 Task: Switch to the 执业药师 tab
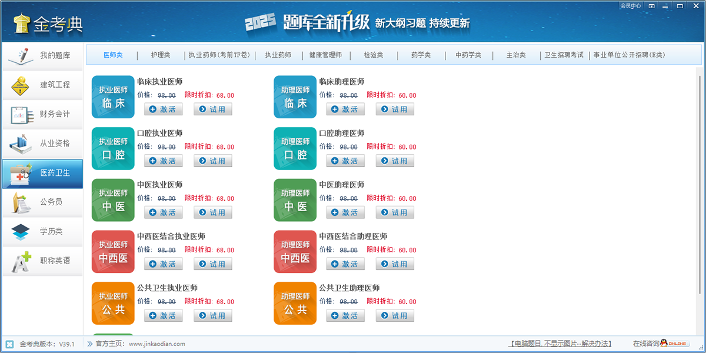pos(278,55)
